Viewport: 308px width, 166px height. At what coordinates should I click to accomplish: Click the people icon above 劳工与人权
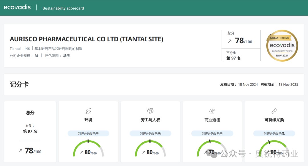click(x=150, y=111)
